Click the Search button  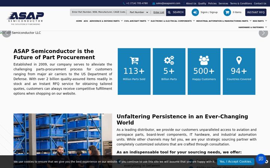click(175, 12)
